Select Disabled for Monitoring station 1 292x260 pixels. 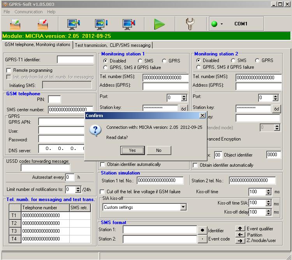106,61
